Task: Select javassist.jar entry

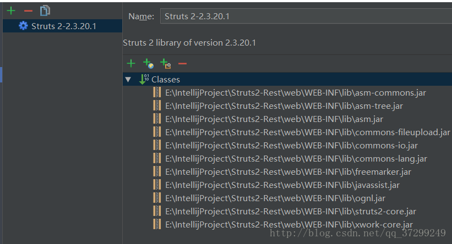Action: pos(282,185)
